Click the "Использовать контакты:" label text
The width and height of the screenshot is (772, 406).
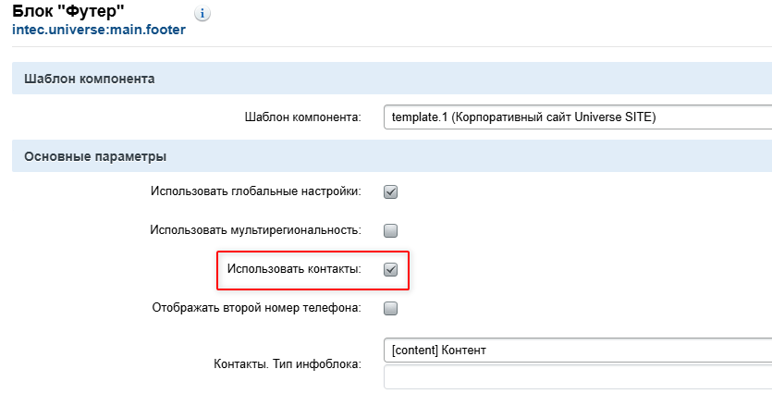tap(294, 270)
